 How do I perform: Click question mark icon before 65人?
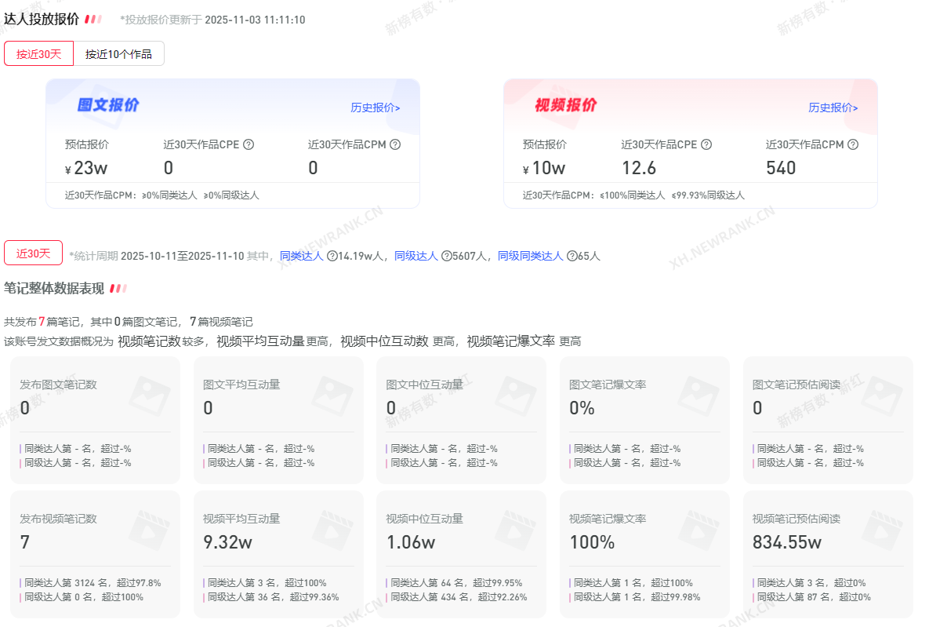(x=572, y=256)
